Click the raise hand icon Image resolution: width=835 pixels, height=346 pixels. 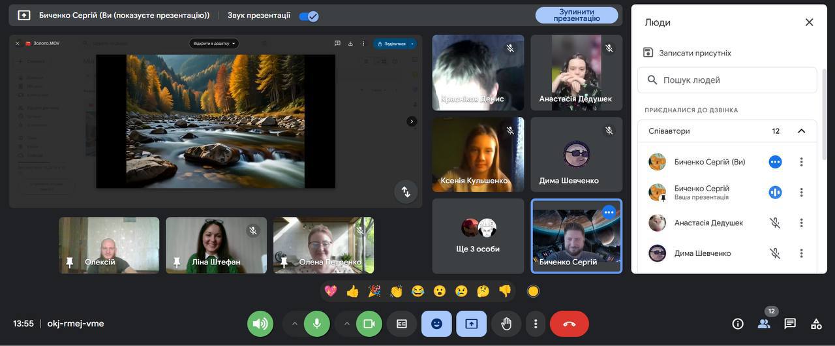(x=506, y=324)
